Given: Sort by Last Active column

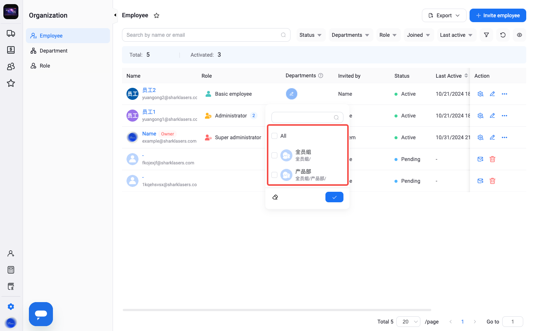Looking at the screenshot, I should [466, 75].
